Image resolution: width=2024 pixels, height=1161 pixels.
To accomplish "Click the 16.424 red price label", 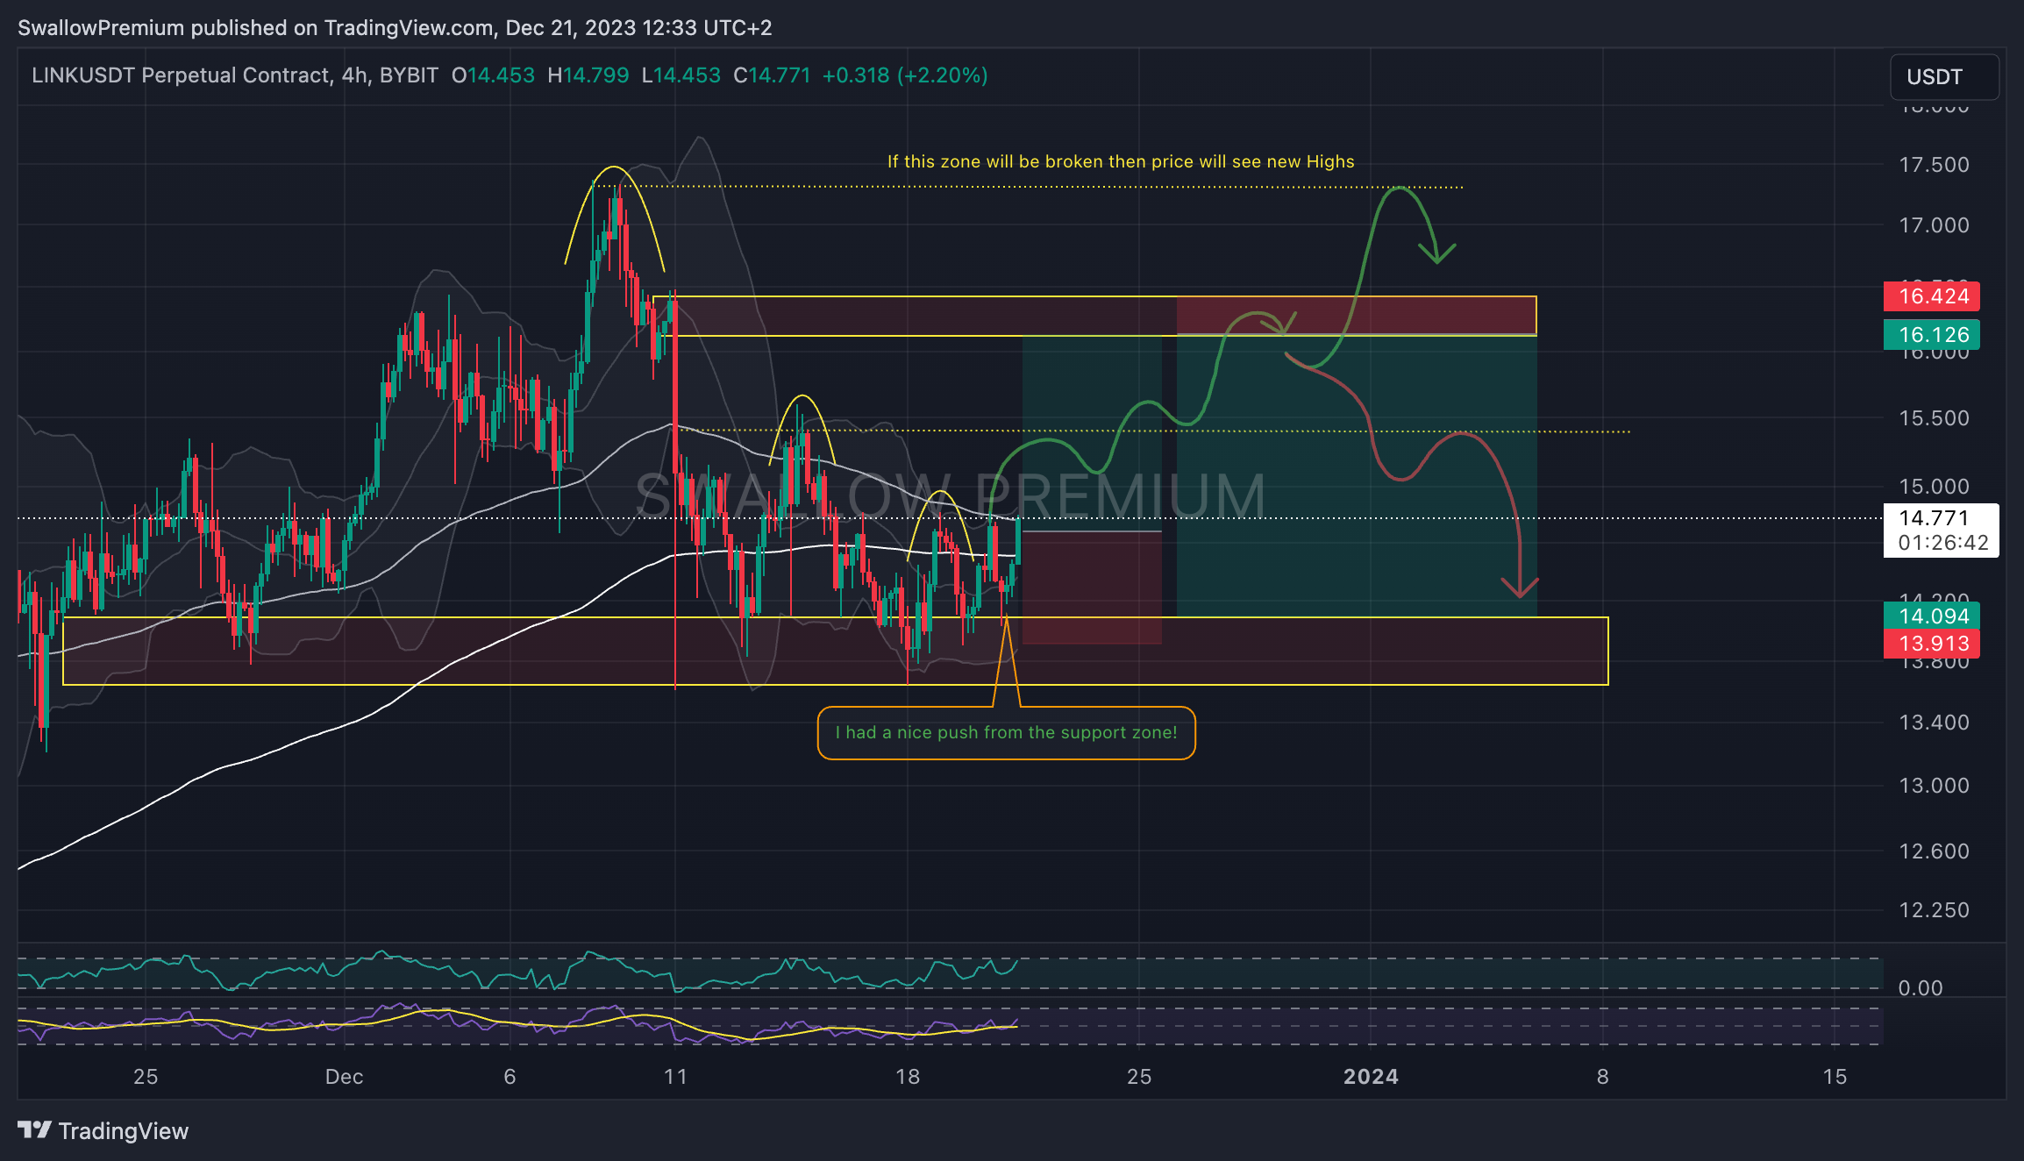I will [1931, 296].
